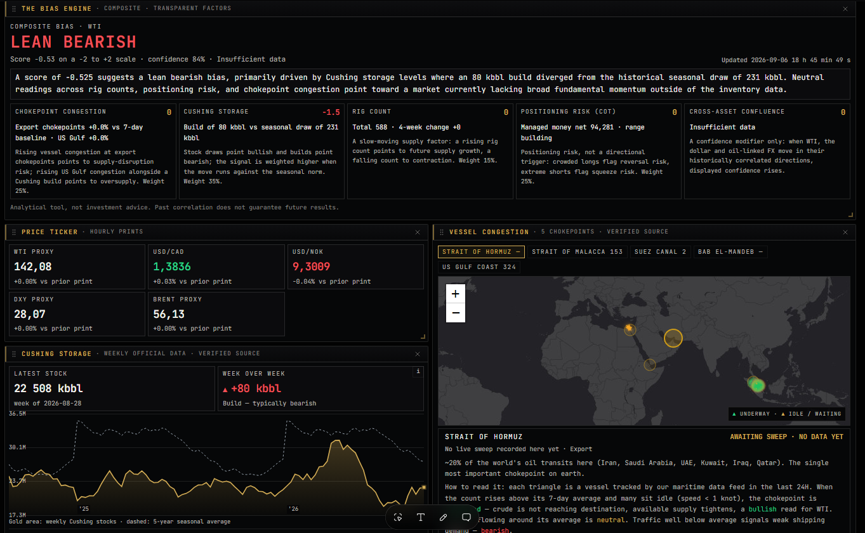The image size is (865, 533).
Task: Click 'Build — typically bearish' caption
Action: tap(269, 404)
